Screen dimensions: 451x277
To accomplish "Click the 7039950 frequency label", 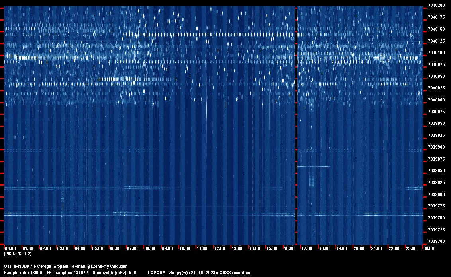I will coord(436,124).
